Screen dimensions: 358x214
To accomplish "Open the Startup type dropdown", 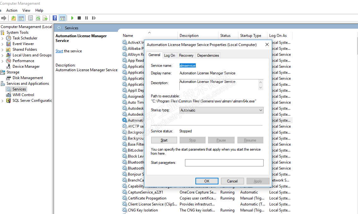I will (221, 110).
